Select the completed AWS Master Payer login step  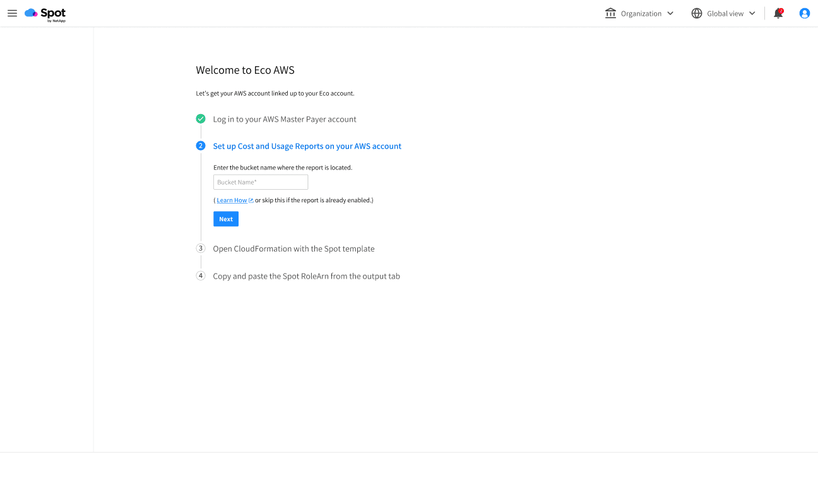(x=285, y=119)
